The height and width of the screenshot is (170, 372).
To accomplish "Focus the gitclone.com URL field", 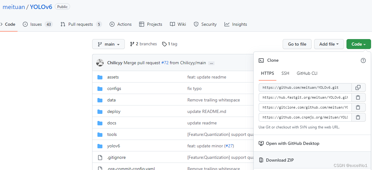I will point(305,107).
